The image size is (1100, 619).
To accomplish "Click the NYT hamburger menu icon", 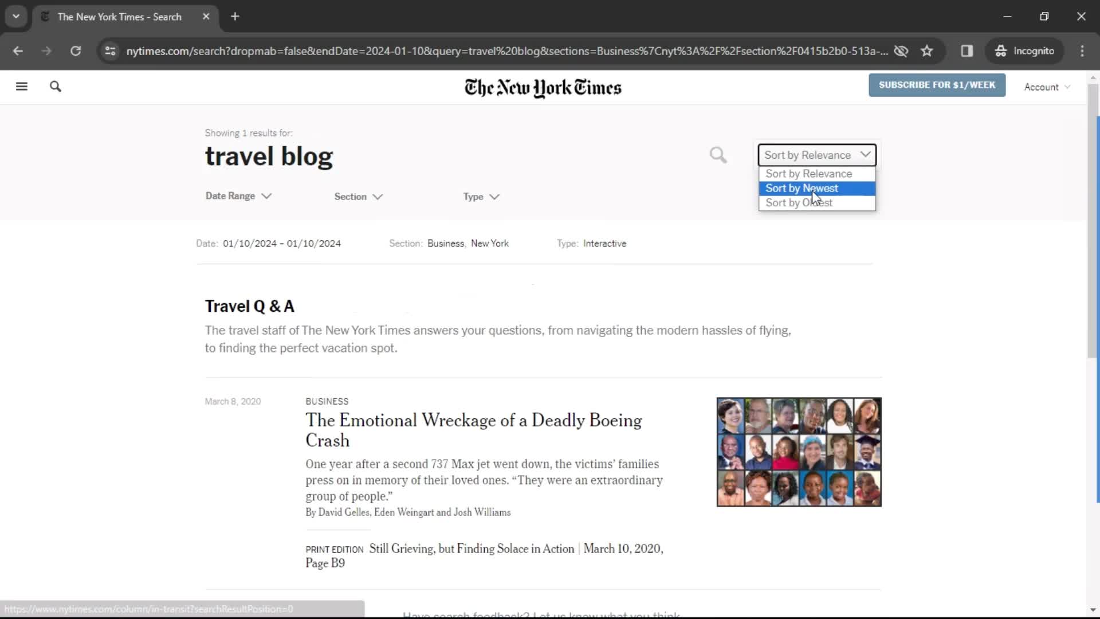I will pyautogui.click(x=21, y=85).
